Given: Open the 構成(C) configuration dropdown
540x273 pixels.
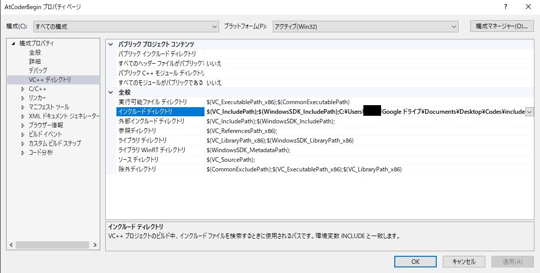Looking at the screenshot, I should coord(126,26).
